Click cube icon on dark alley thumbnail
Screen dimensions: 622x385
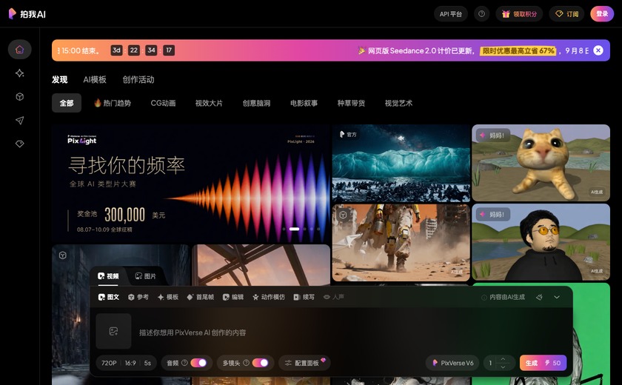click(x=63, y=255)
